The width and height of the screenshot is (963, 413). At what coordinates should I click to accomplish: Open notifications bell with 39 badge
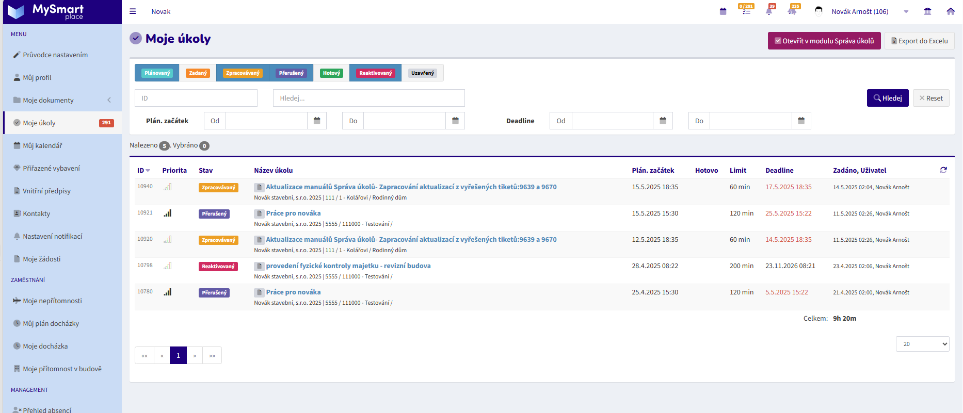(x=769, y=10)
